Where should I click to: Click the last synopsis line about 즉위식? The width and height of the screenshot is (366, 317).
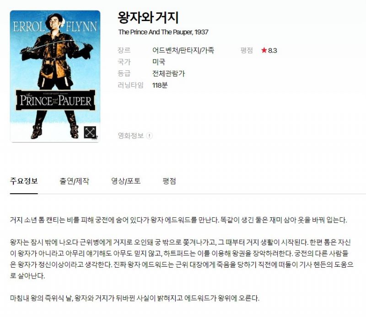[x=135, y=298]
